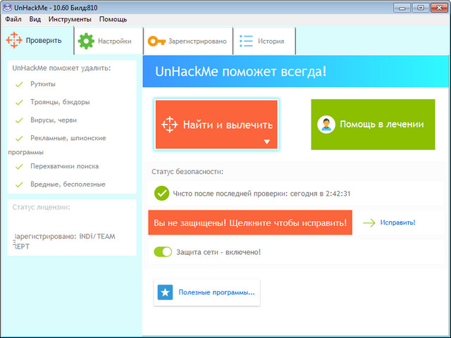Click the Защита сети - включено! text

(x=218, y=252)
